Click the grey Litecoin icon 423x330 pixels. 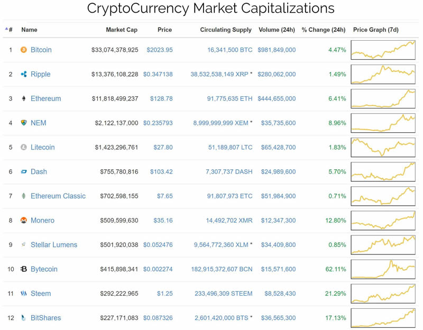coord(23,147)
